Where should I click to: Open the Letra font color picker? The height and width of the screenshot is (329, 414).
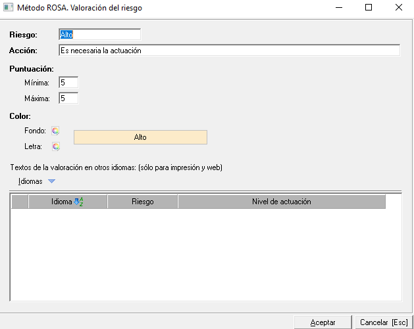tap(55, 146)
